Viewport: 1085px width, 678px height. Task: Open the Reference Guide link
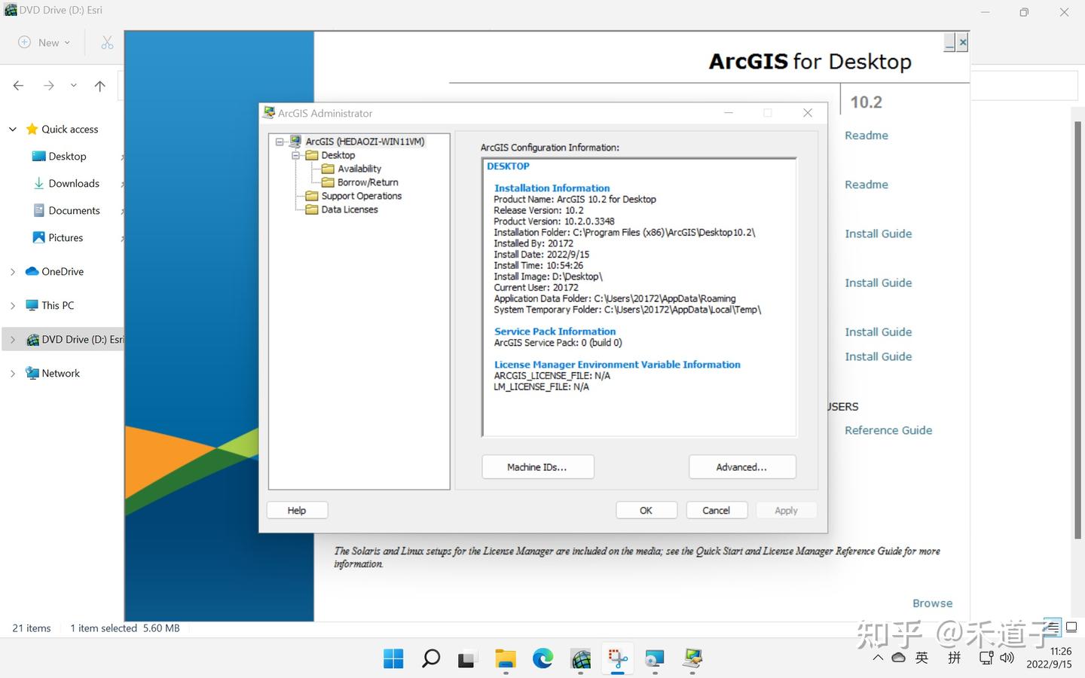click(x=888, y=429)
